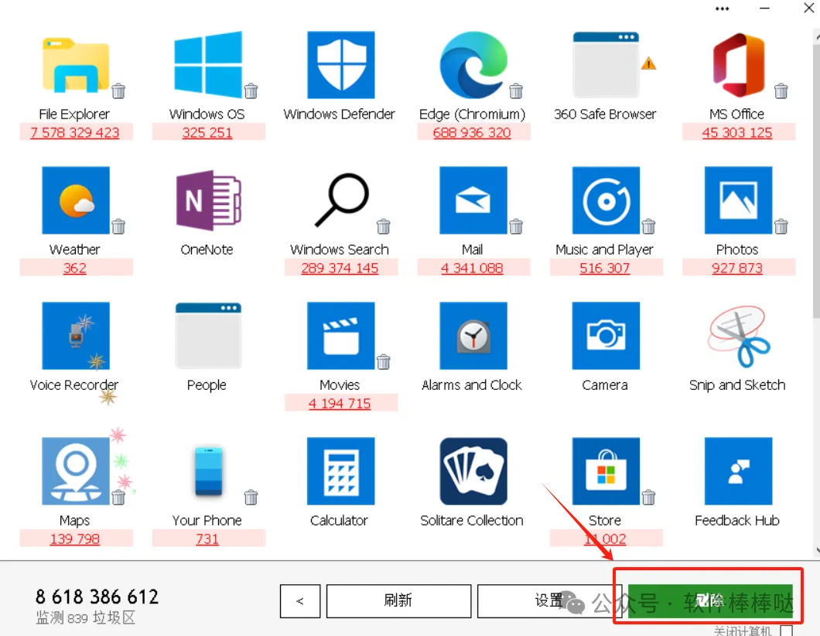Click trash bin beside Your Phone

[x=251, y=498]
